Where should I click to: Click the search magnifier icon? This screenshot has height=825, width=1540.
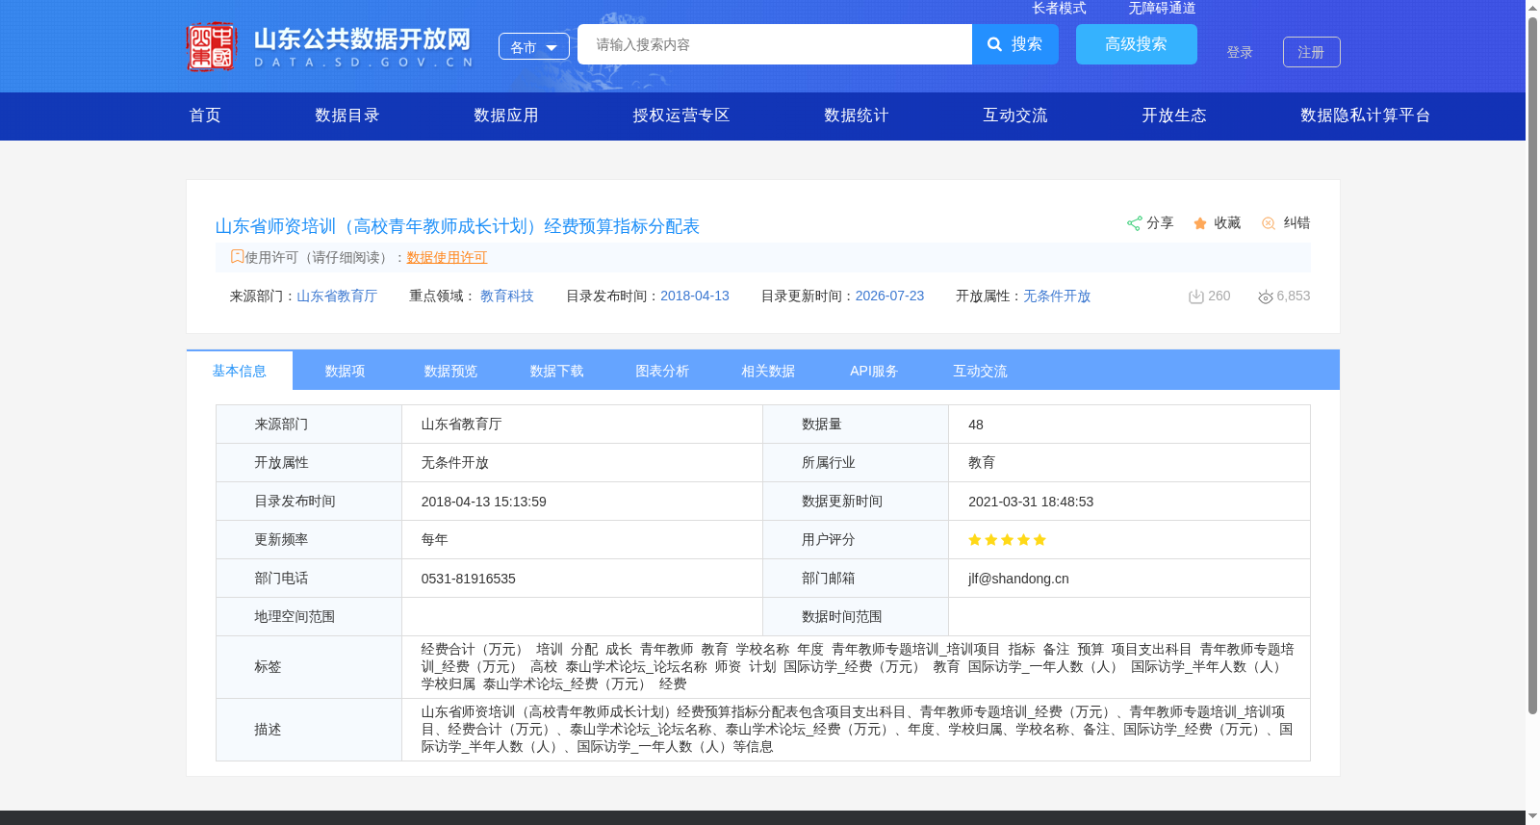click(995, 44)
